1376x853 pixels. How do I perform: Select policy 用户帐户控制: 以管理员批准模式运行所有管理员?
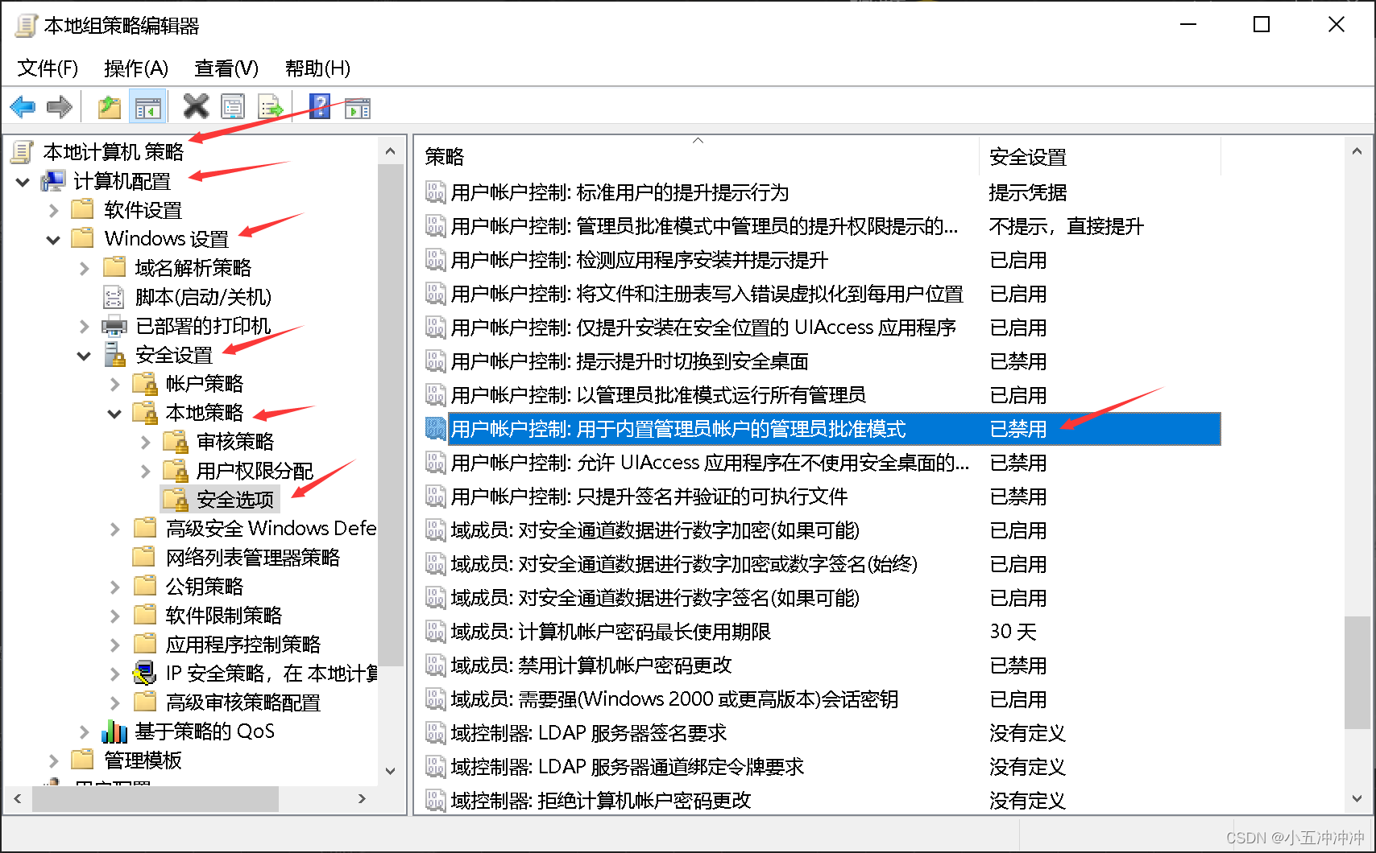[x=658, y=395]
